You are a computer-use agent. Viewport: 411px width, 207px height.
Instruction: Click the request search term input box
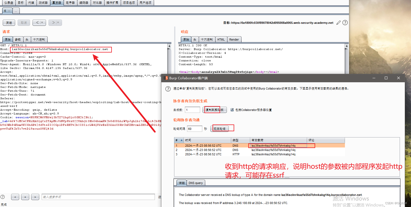click(98, 197)
